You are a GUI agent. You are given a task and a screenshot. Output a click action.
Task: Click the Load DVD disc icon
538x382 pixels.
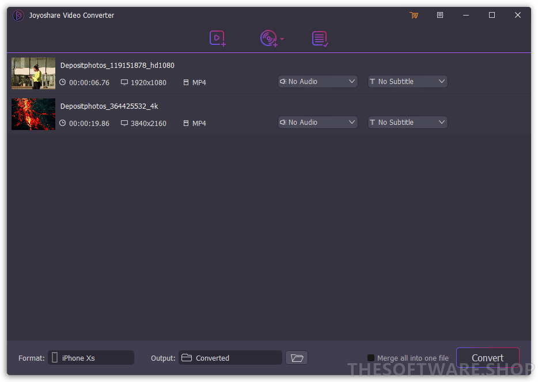268,39
